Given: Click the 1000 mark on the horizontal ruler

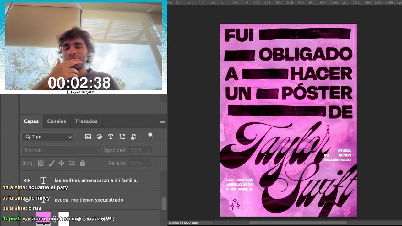Looking at the screenshot, I should pyautogui.click(x=279, y=3).
